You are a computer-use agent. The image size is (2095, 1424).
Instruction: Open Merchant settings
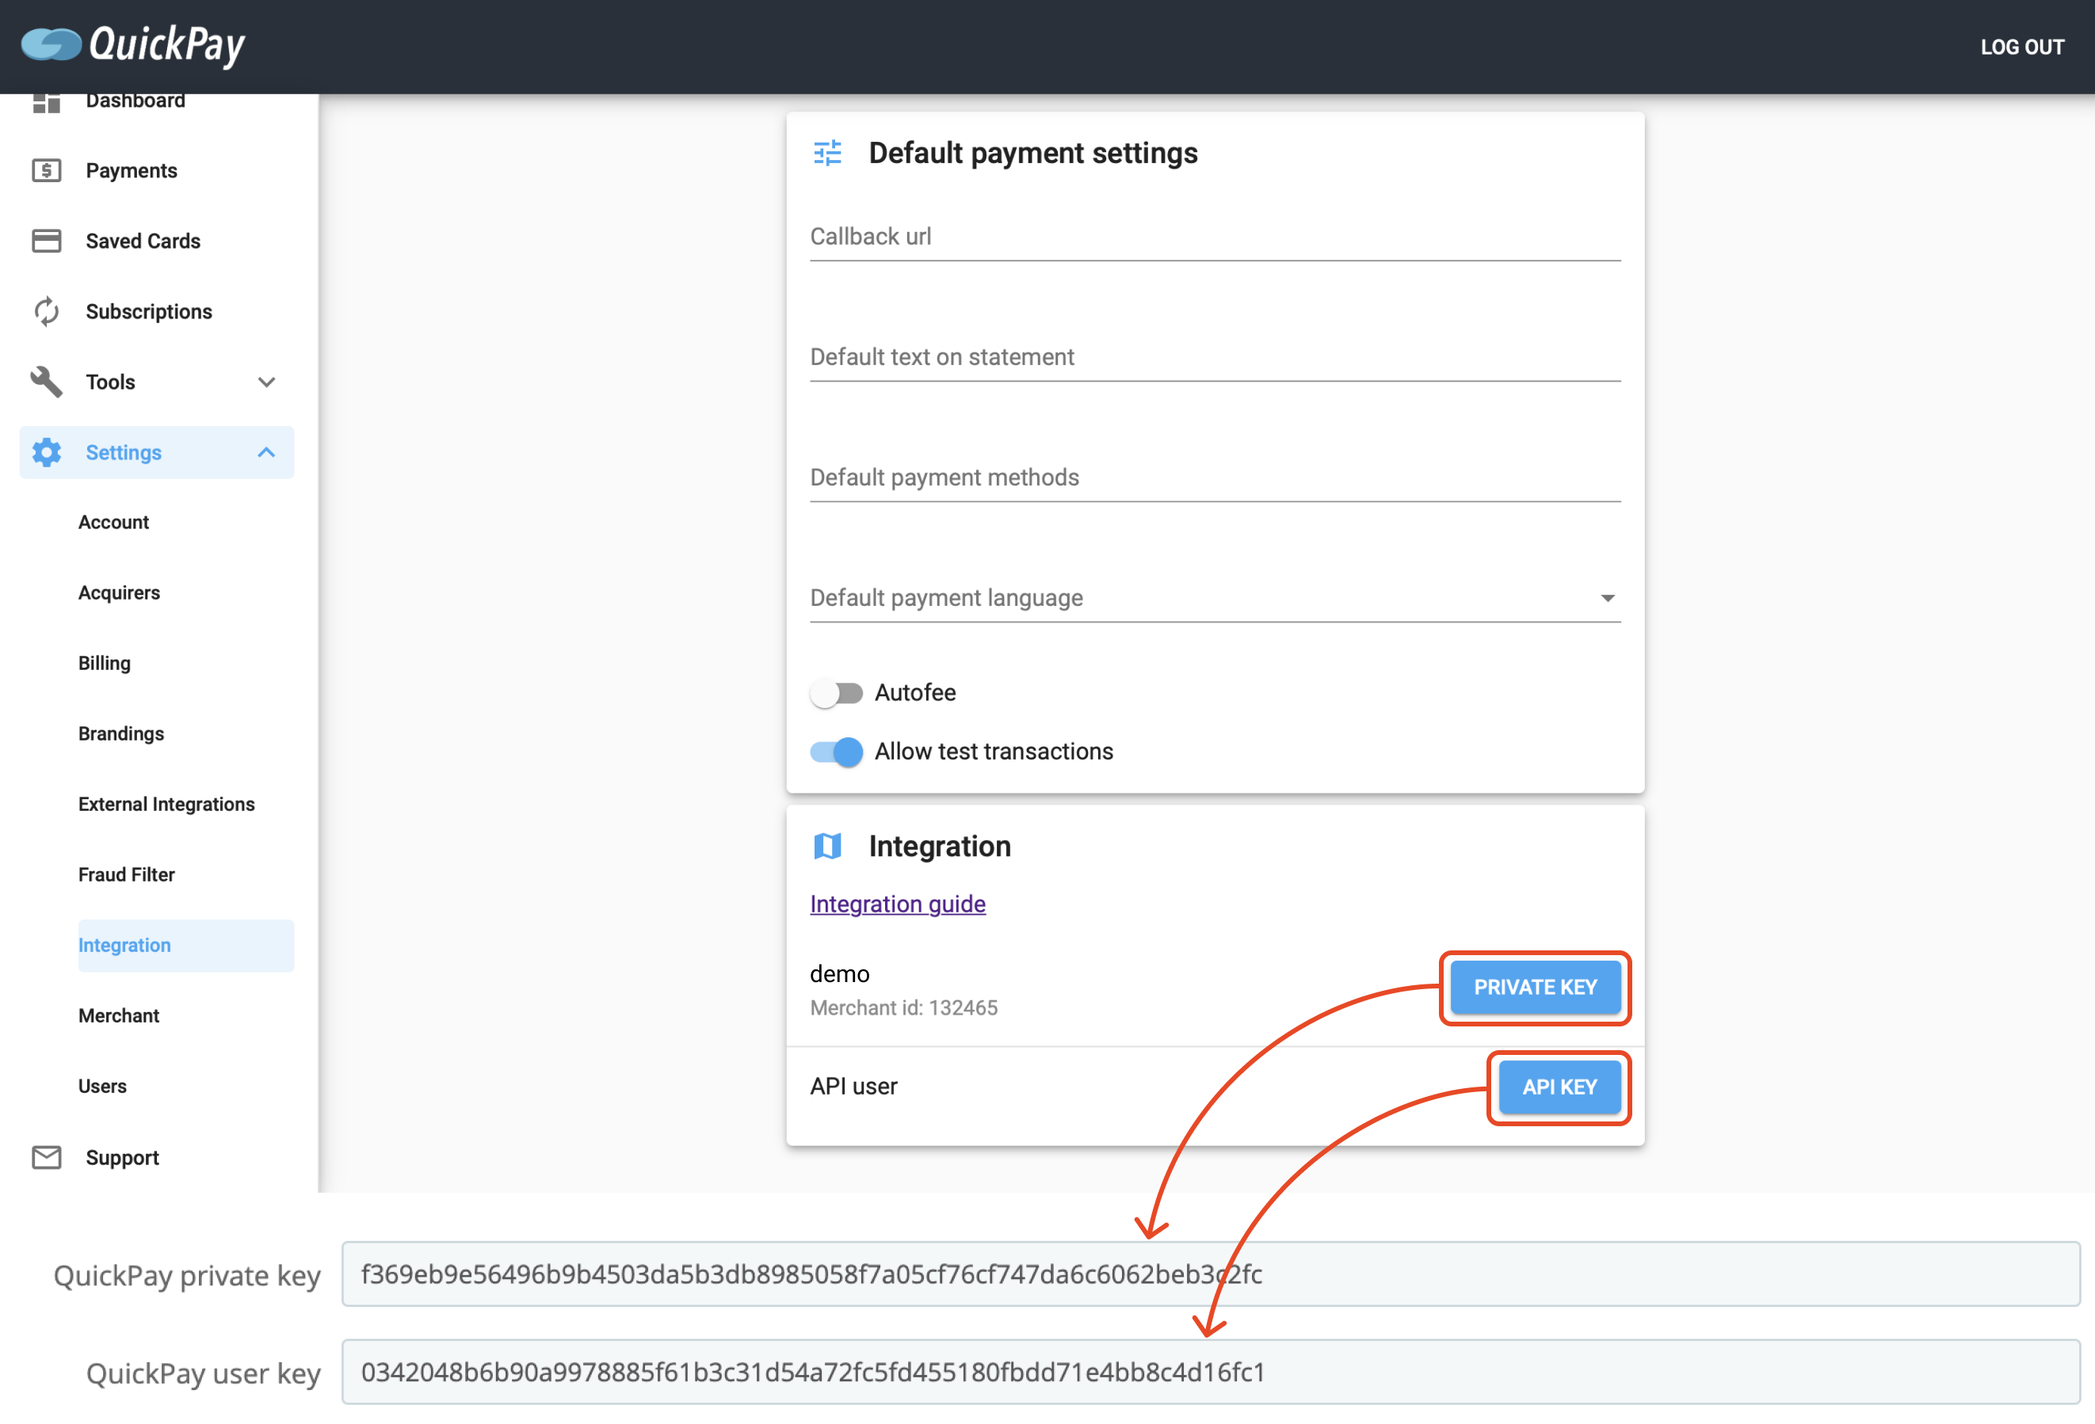[x=118, y=1015]
